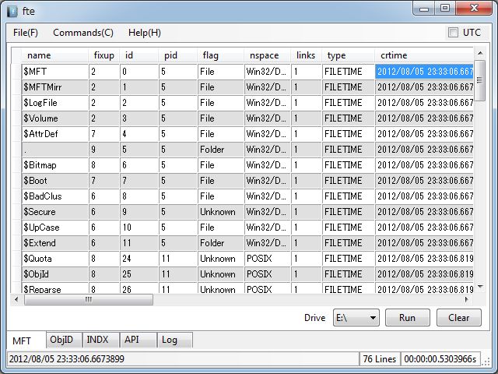Click the crtime cell in $Quota row
The width and height of the screenshot is (498, 374).
point(424,258)
